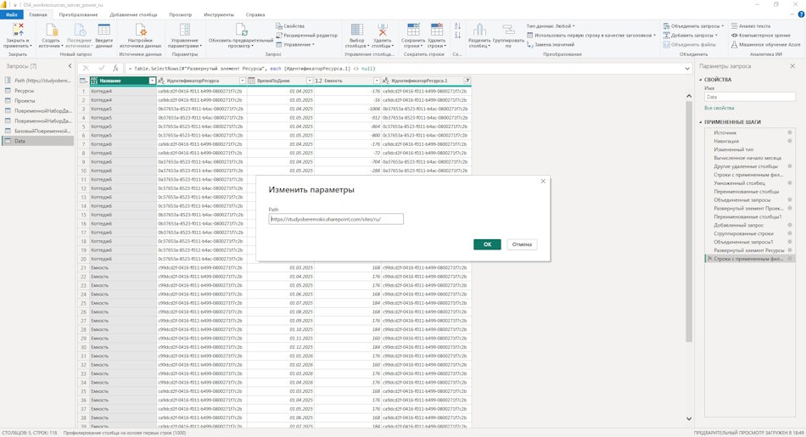
Task: Click Группировать по icon
Action: [x=508, y=30]
